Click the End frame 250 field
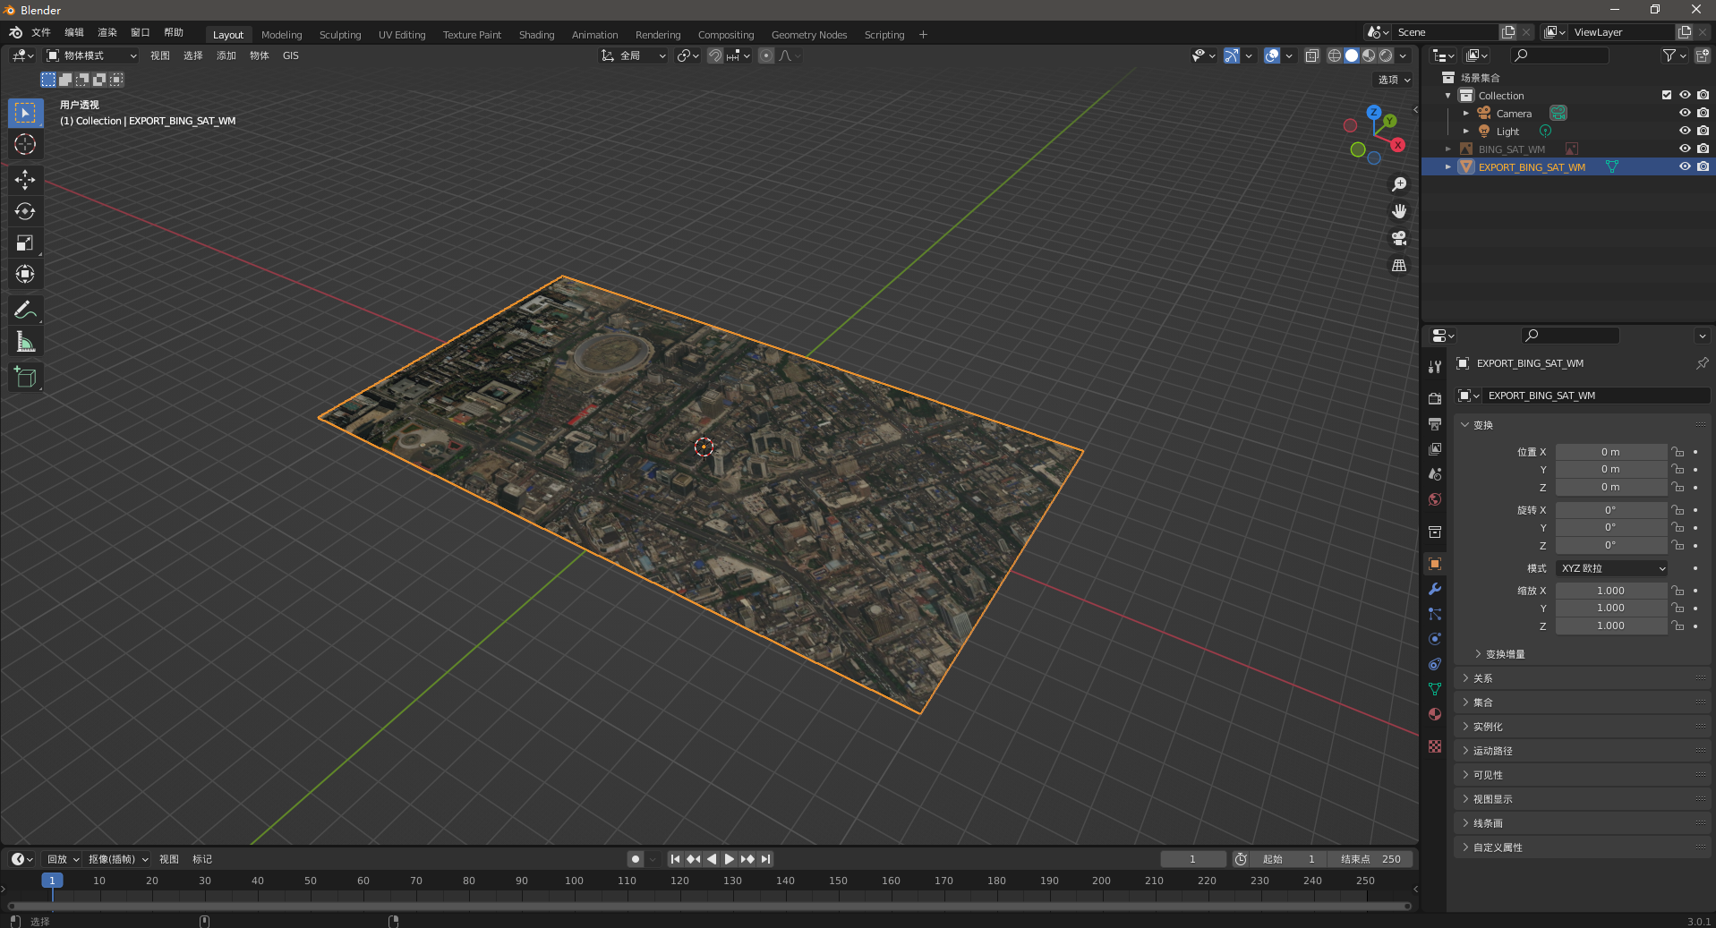The height and width of the screenshot is (928, 1716). click(x=1370, y=859)
